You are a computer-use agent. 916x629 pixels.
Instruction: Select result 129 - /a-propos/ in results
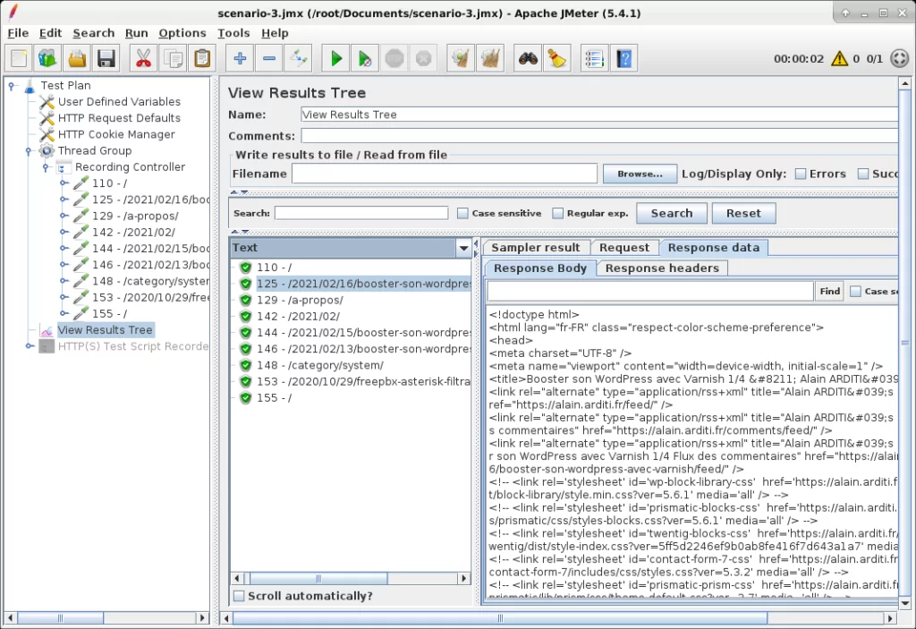[x=300, y=300]
